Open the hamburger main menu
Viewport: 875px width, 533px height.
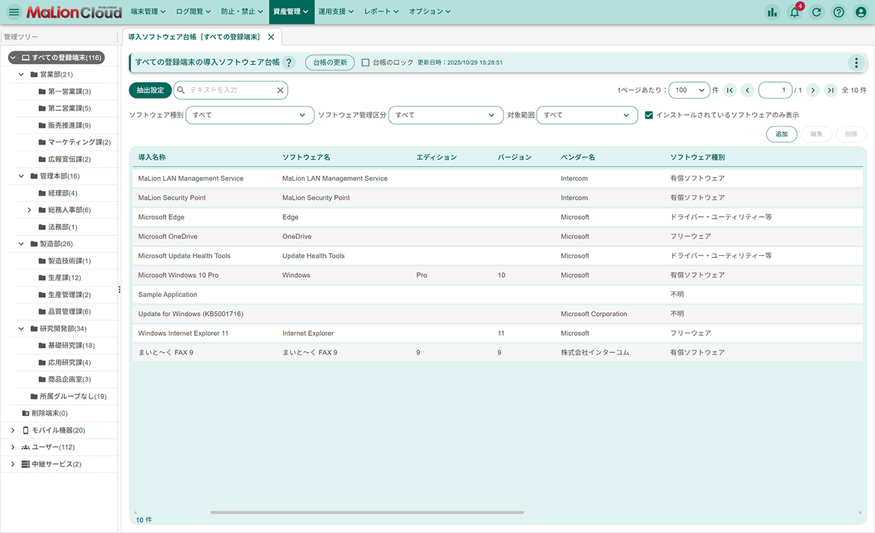tap(14, 12)
